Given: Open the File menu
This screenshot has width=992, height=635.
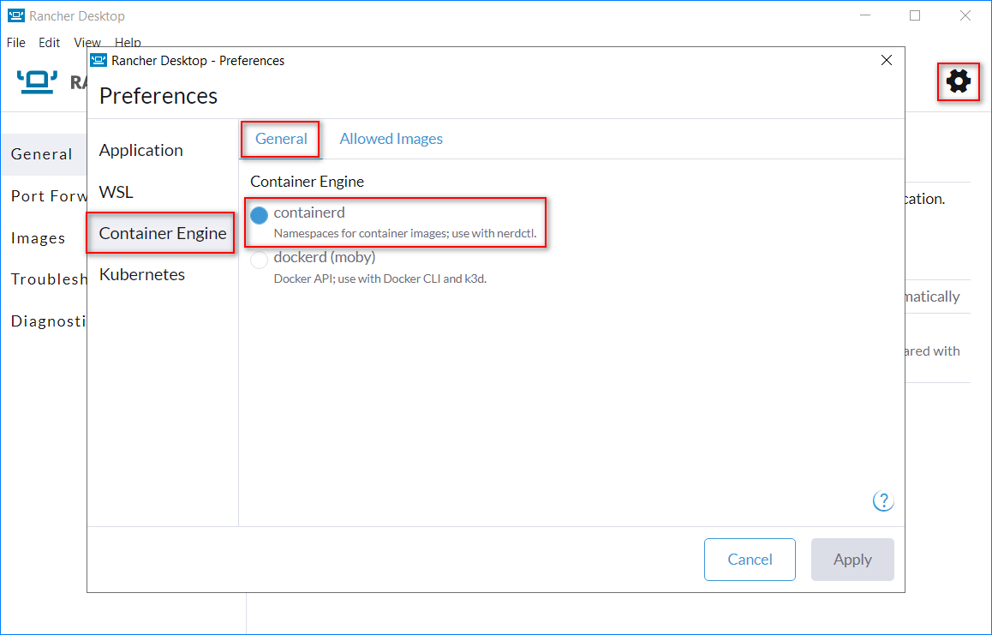Looking at the screenshot, I should click(15, 42).
